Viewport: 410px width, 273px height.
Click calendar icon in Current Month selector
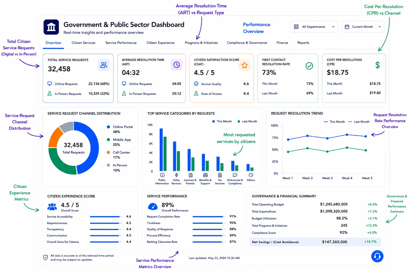tap(347, 27)
